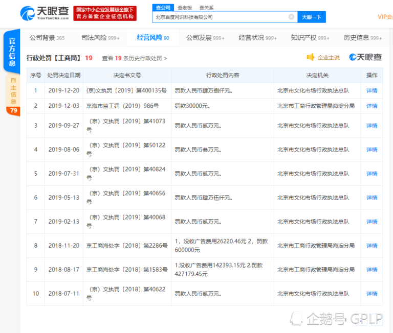Switch to the 查关系 search tab
Screen dimensions: 393x333
pyautogui.click(x=206, y=8)
